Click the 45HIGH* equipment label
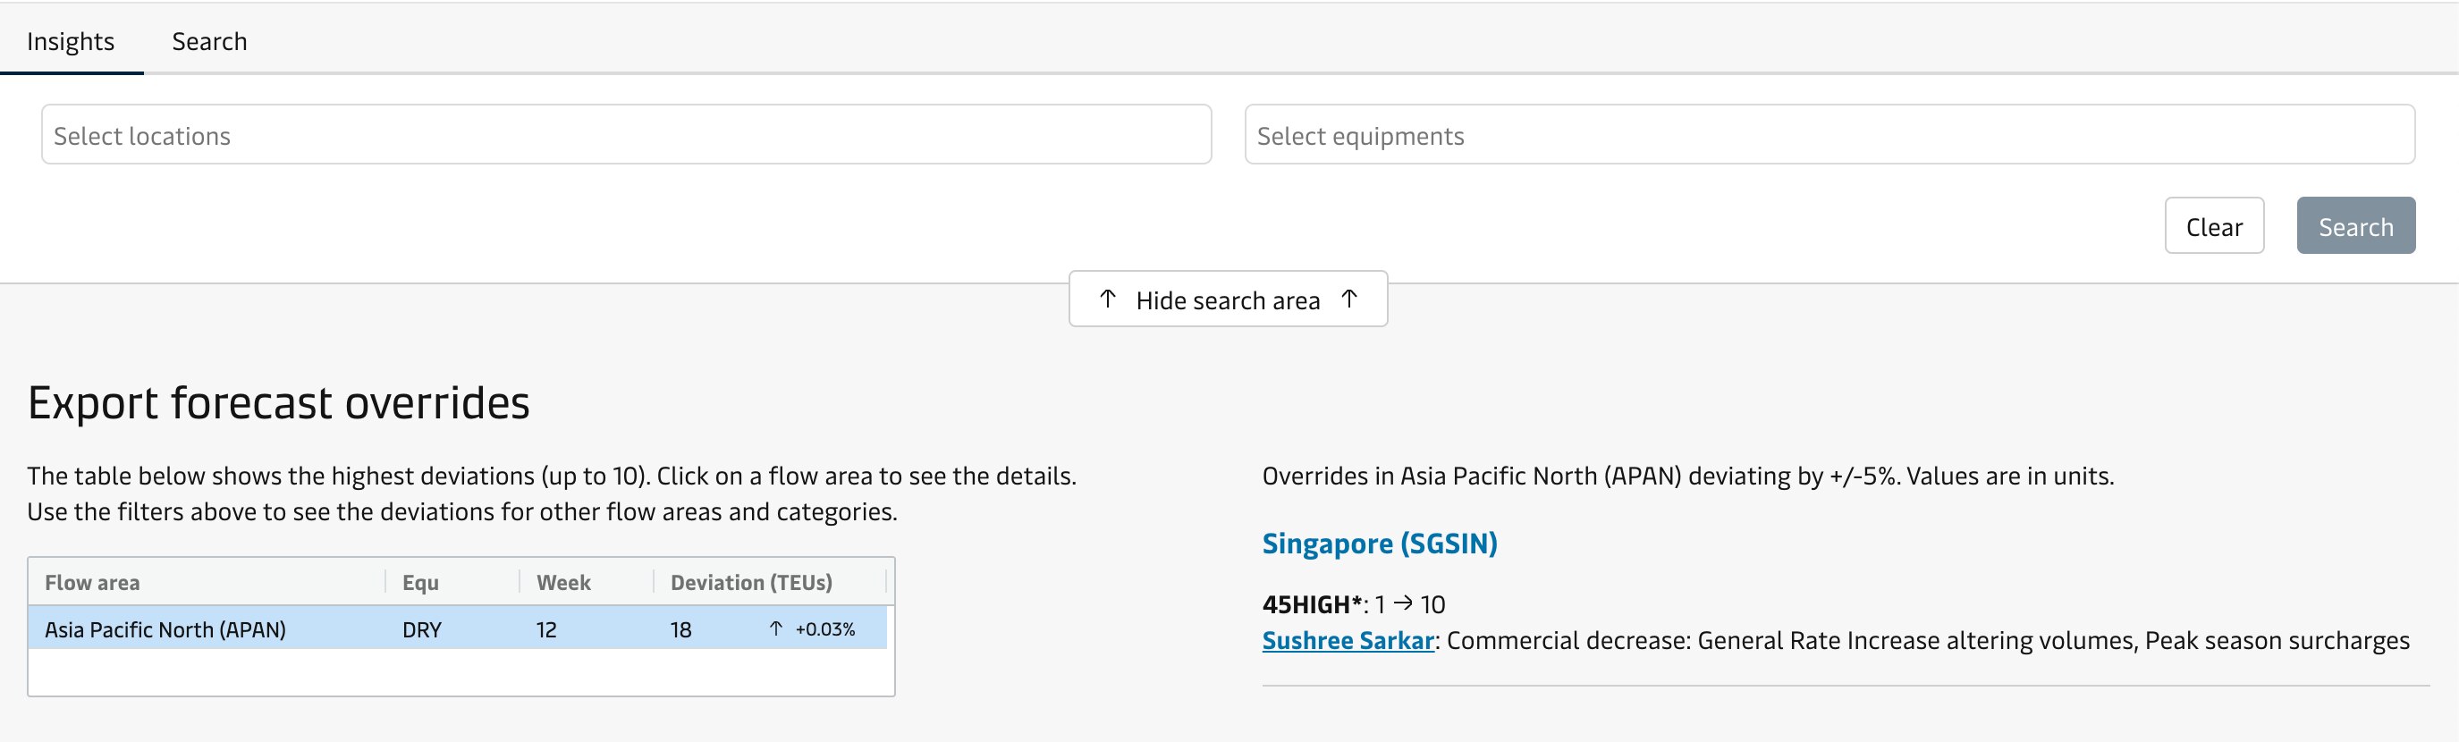 pos(1312,604)
